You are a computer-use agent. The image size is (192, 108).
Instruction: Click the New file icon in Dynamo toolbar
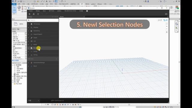[x=29, y=14]
